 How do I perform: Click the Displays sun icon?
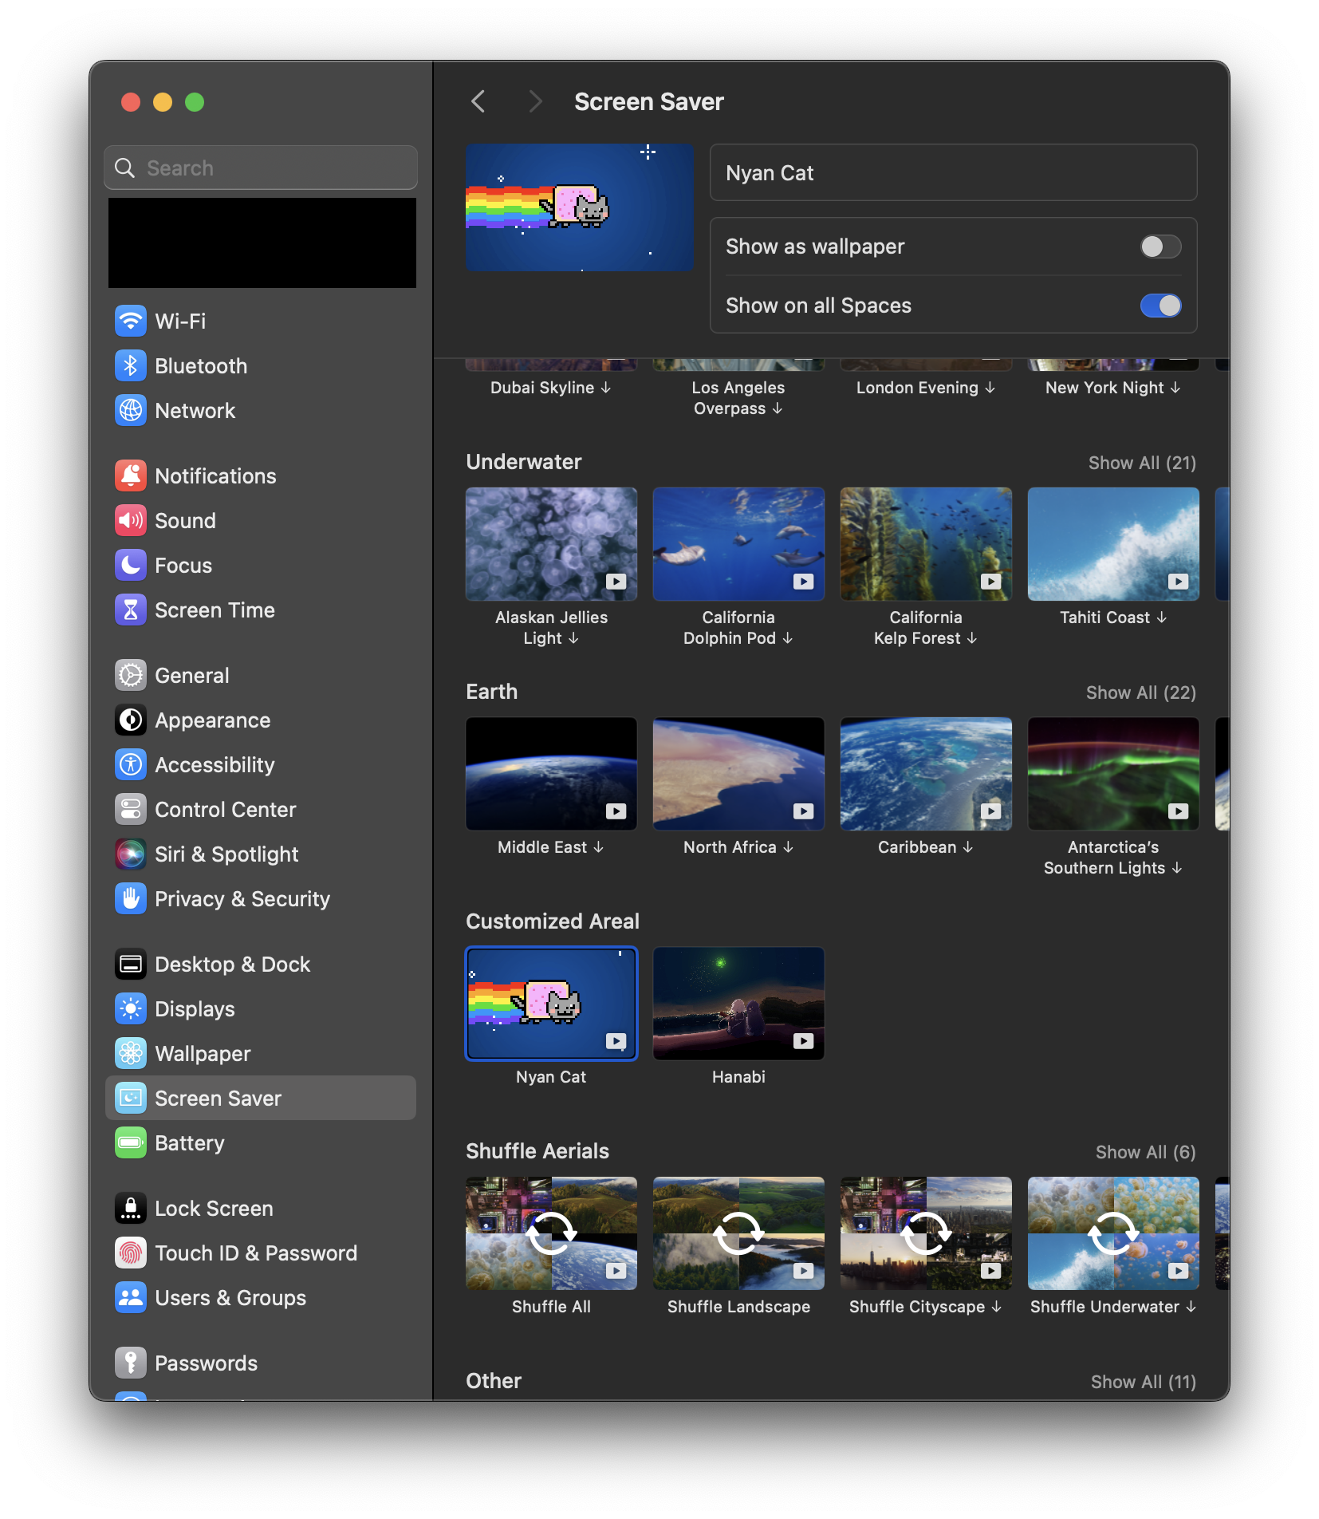click(x=131, y=1009)
